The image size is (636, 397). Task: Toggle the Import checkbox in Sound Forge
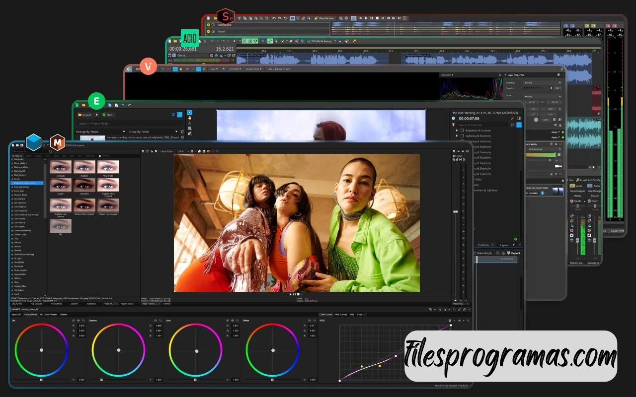(x=213, y=31)
